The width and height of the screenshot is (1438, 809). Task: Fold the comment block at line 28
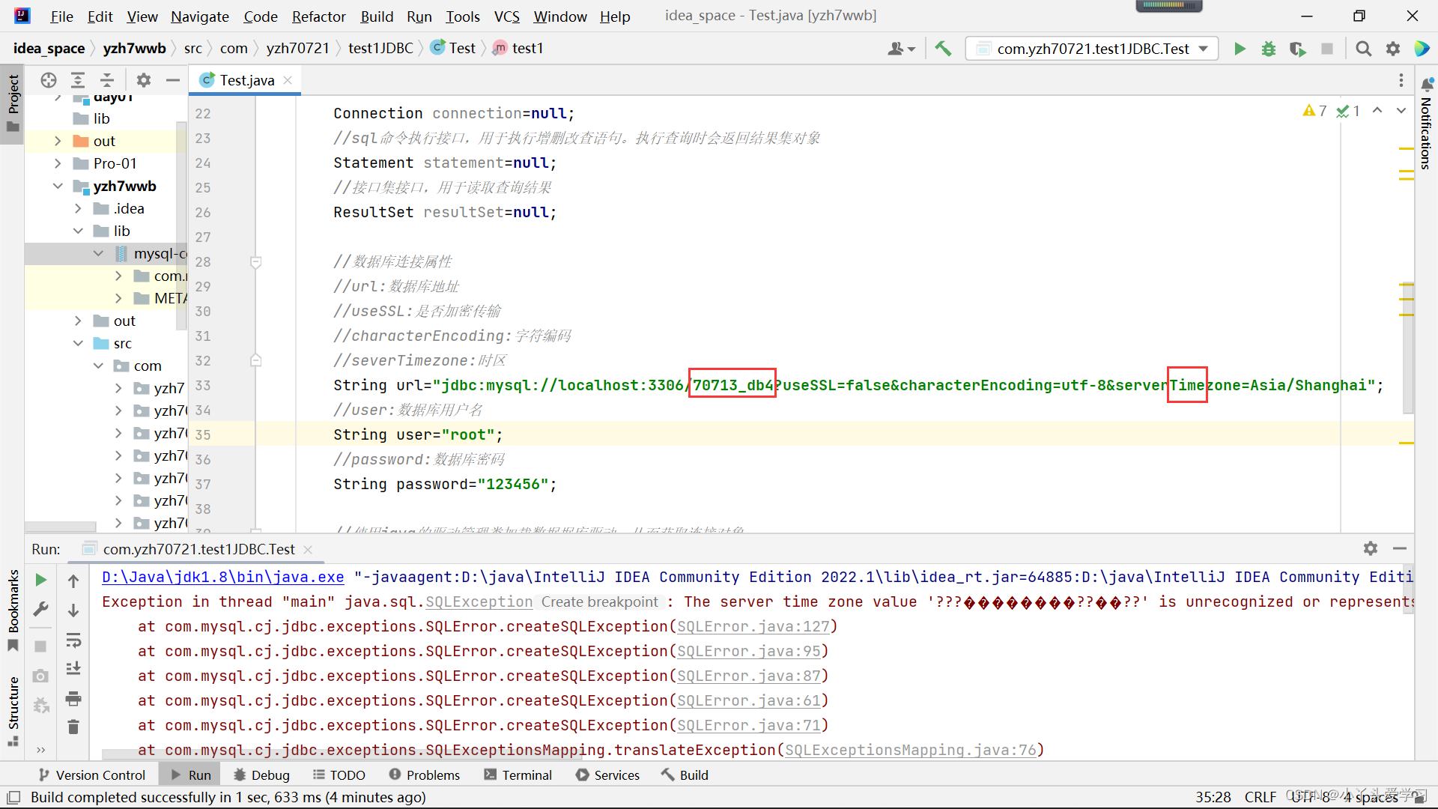coord(255,262)
